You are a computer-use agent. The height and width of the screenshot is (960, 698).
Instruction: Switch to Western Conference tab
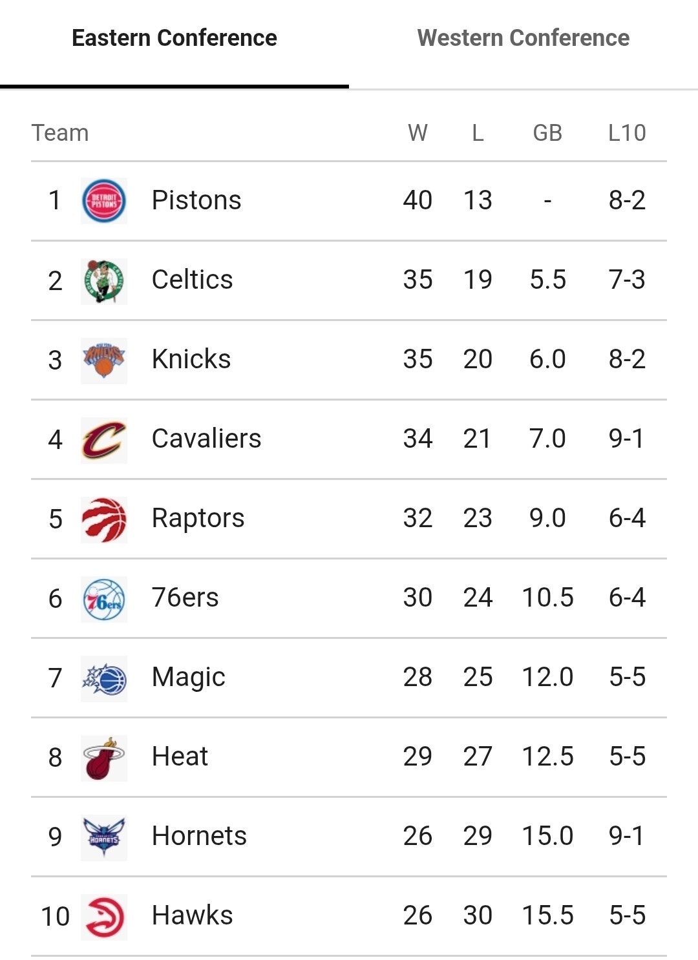tap(523, 38)
